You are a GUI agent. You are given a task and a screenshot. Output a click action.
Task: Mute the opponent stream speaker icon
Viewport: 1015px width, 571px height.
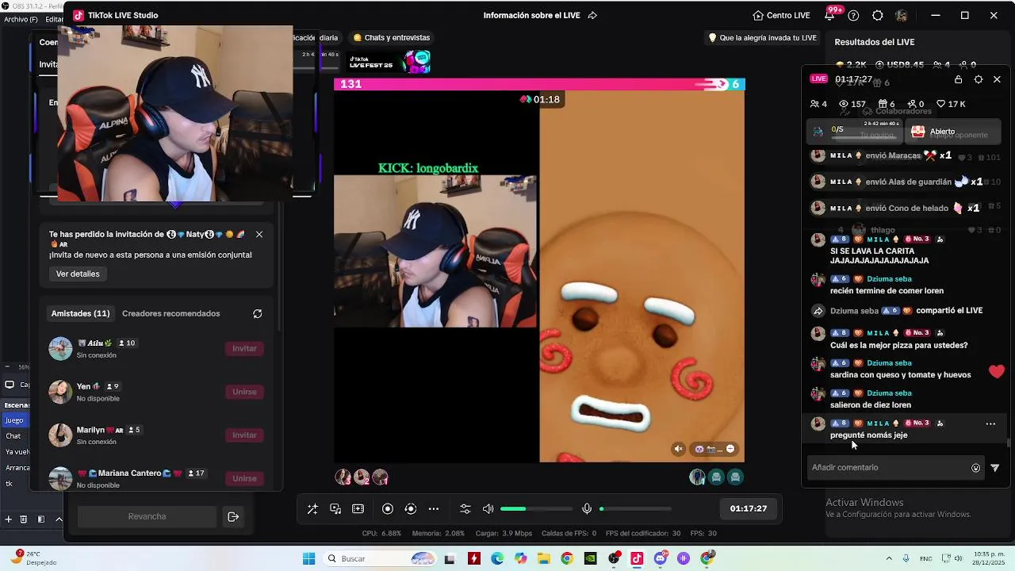pos(678,449)
